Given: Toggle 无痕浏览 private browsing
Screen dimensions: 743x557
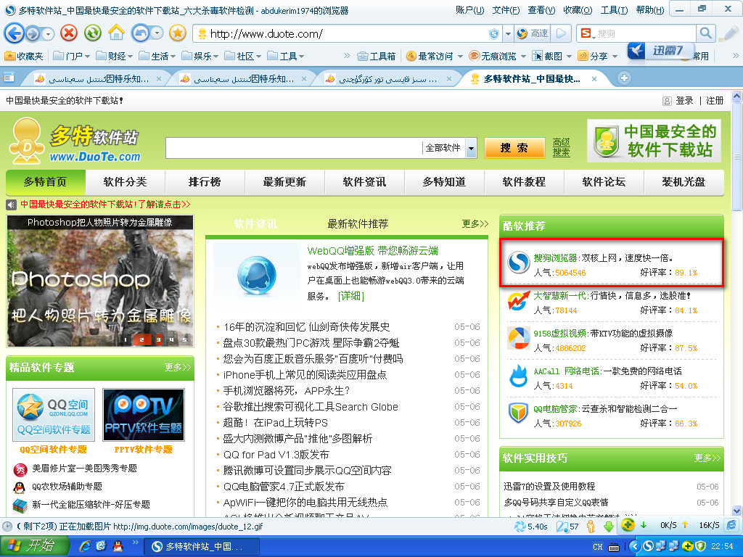Looking at the screenshot, I should click(493, 57).
